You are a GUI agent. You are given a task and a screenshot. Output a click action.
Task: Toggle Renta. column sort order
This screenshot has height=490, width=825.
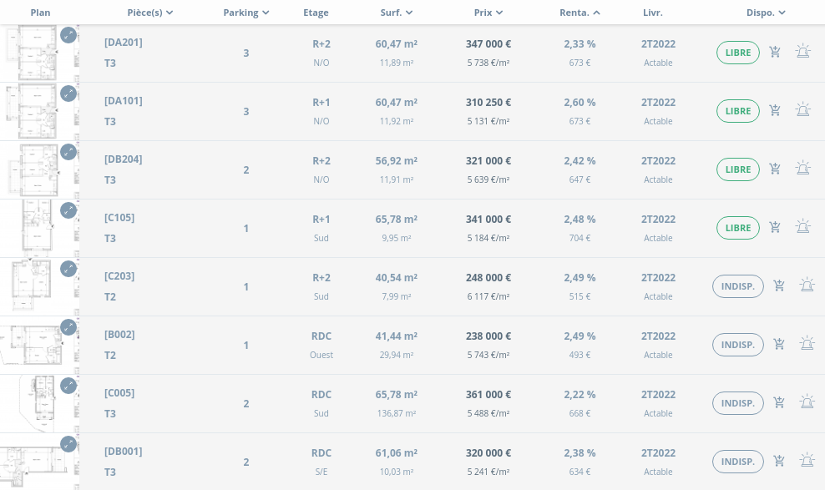(x=580, y=13)
